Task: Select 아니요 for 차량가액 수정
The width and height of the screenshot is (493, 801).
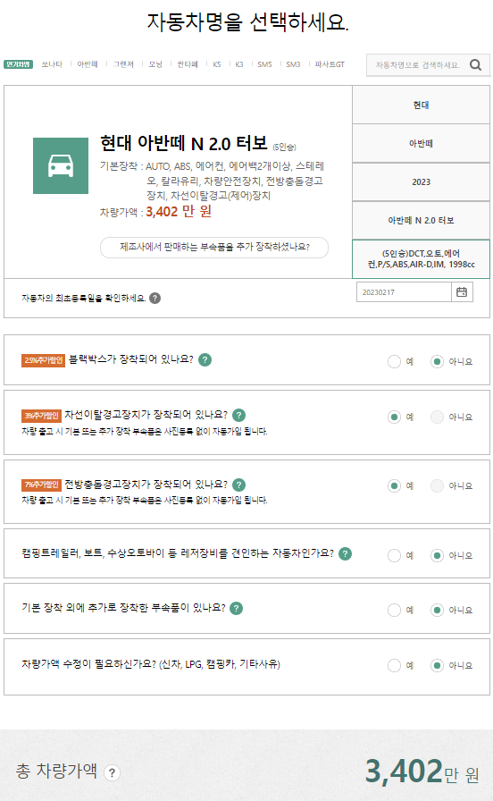Action: [x=437, y=665]
